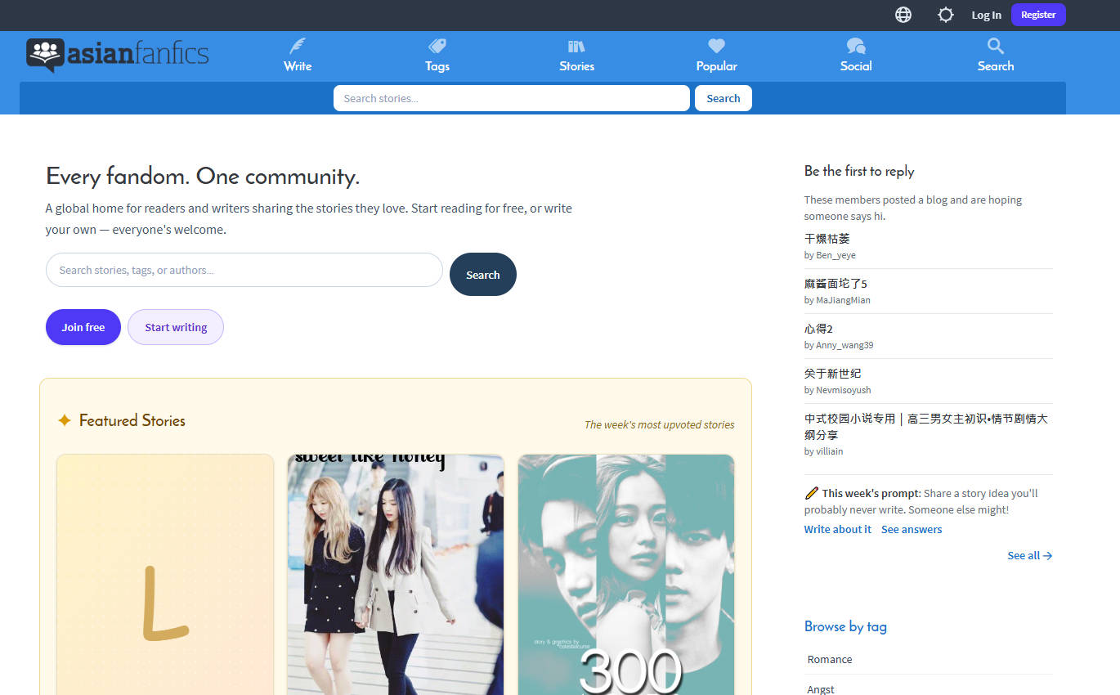Image resolution: width=1120 pixels, height=695 pixels.
Task: Open the featured story with letter L cover
Action: (x=165, y=575)
